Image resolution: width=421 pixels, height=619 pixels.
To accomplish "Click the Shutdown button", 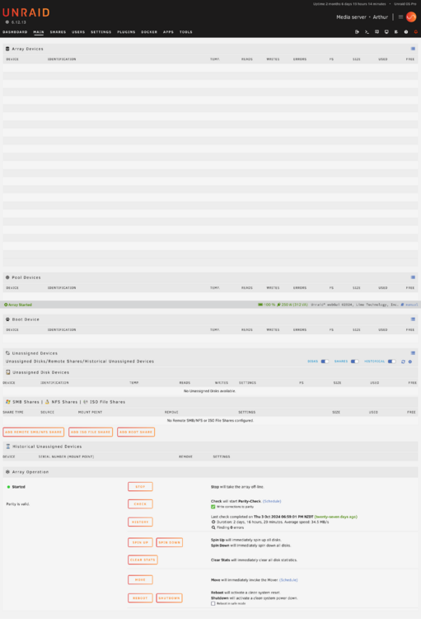I will point(170,598).
